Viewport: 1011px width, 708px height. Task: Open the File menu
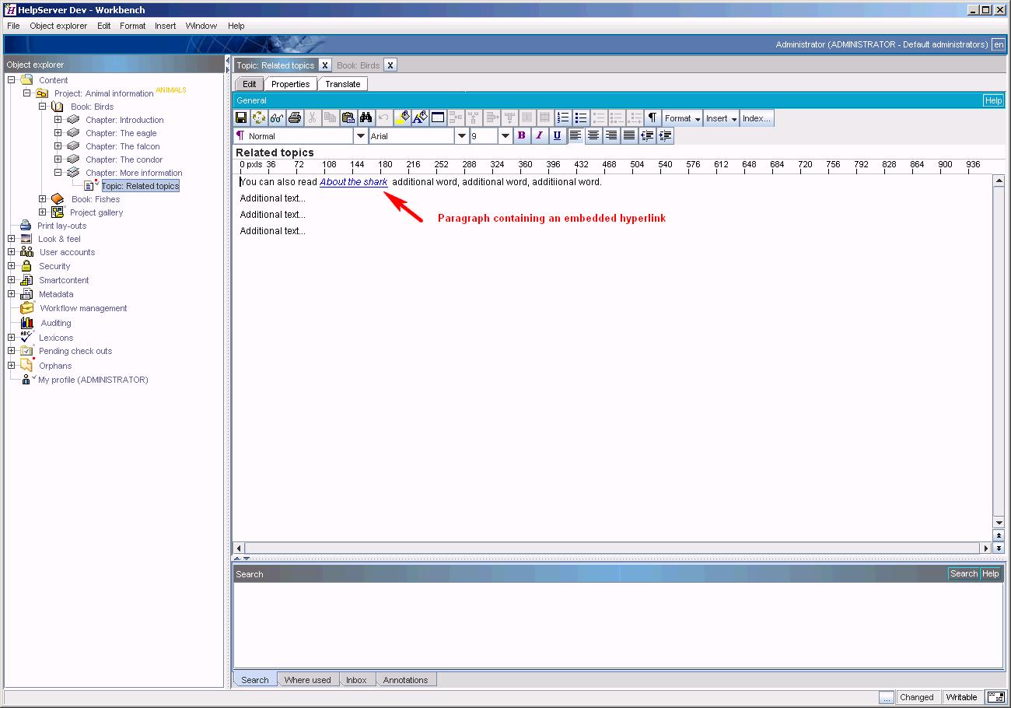pos(14,26)
